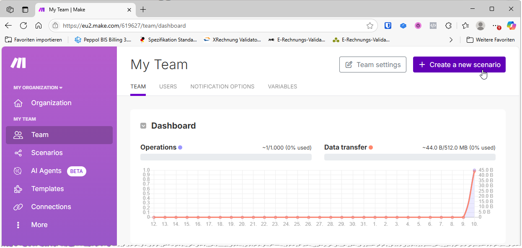Open the Notification Options tab
The height and width of the screenshot is (248, 522).
[222, 87]
